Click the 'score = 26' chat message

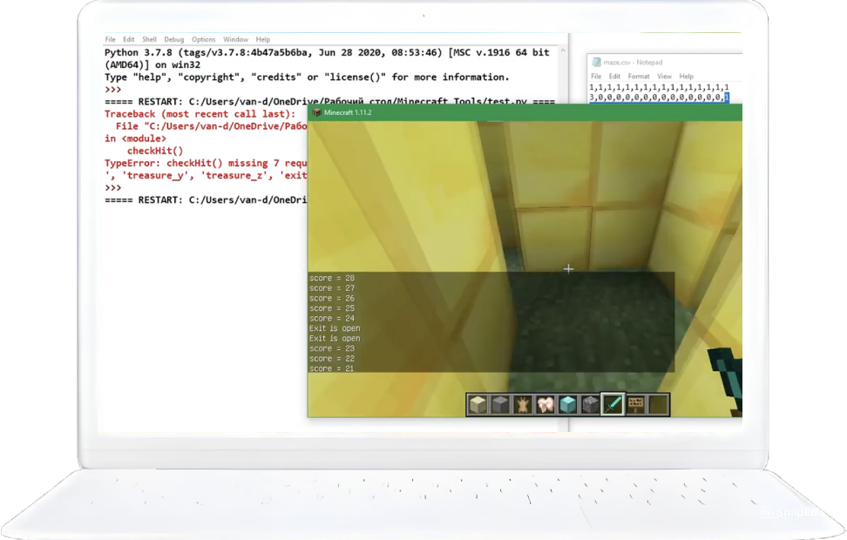tap(332, 298)
